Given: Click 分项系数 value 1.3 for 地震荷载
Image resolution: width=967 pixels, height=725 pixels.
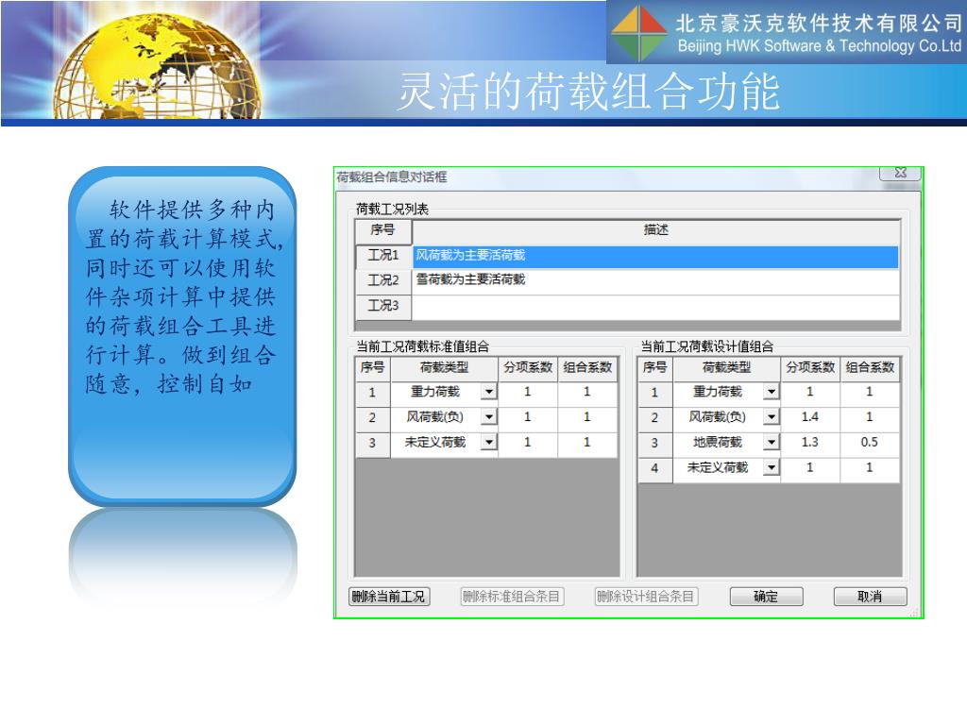Looking at the screenshot, I should coord(809,443).
